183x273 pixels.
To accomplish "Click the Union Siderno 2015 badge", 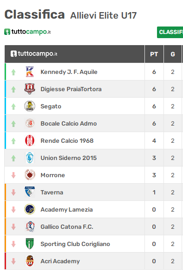I will coord(30,158).
